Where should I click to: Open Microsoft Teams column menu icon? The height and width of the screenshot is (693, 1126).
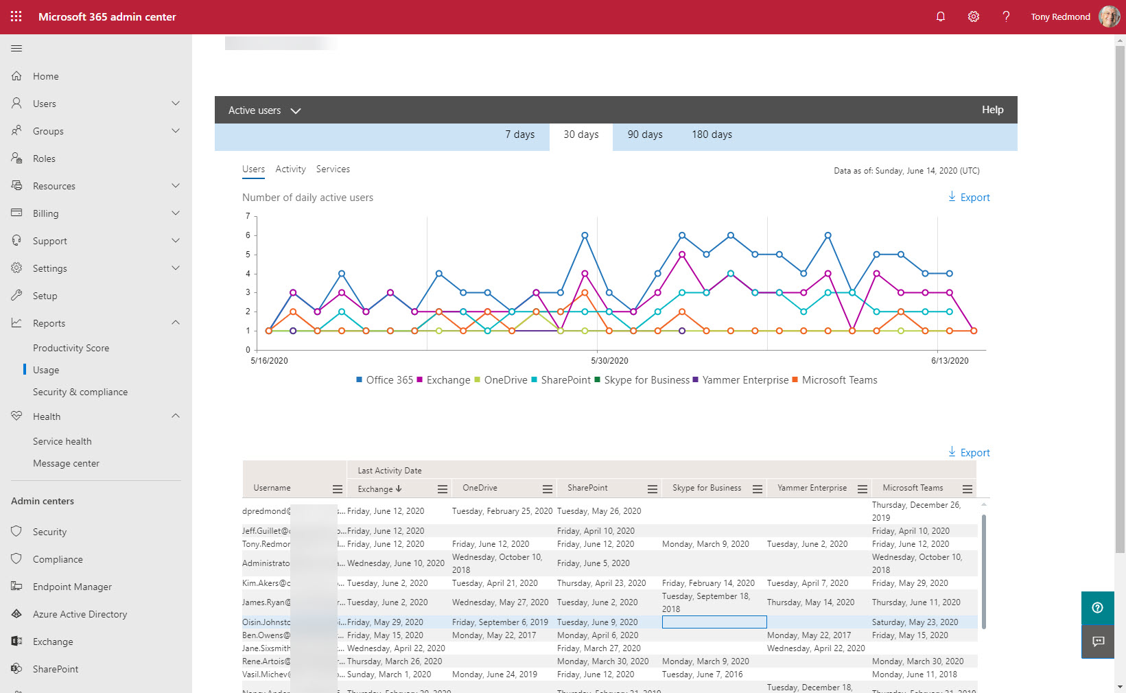967,489
